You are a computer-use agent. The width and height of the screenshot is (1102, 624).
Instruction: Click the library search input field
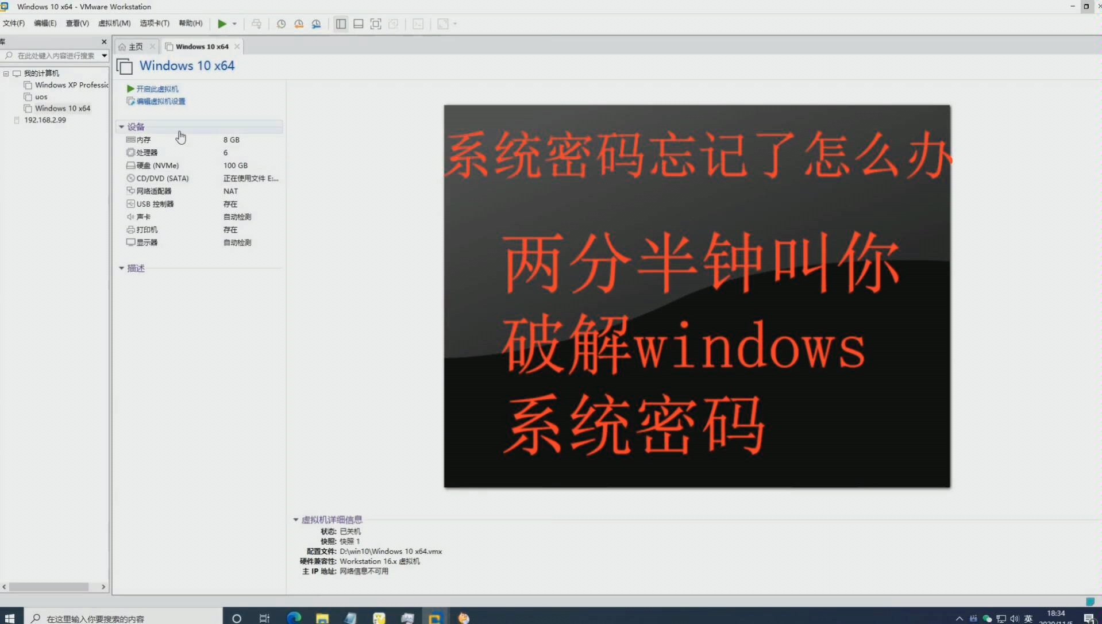tap(52, 56)
